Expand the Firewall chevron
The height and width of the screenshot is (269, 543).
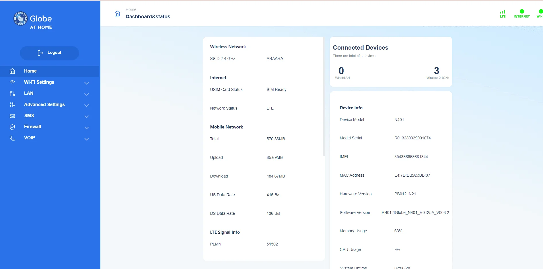tap(87, 128)
